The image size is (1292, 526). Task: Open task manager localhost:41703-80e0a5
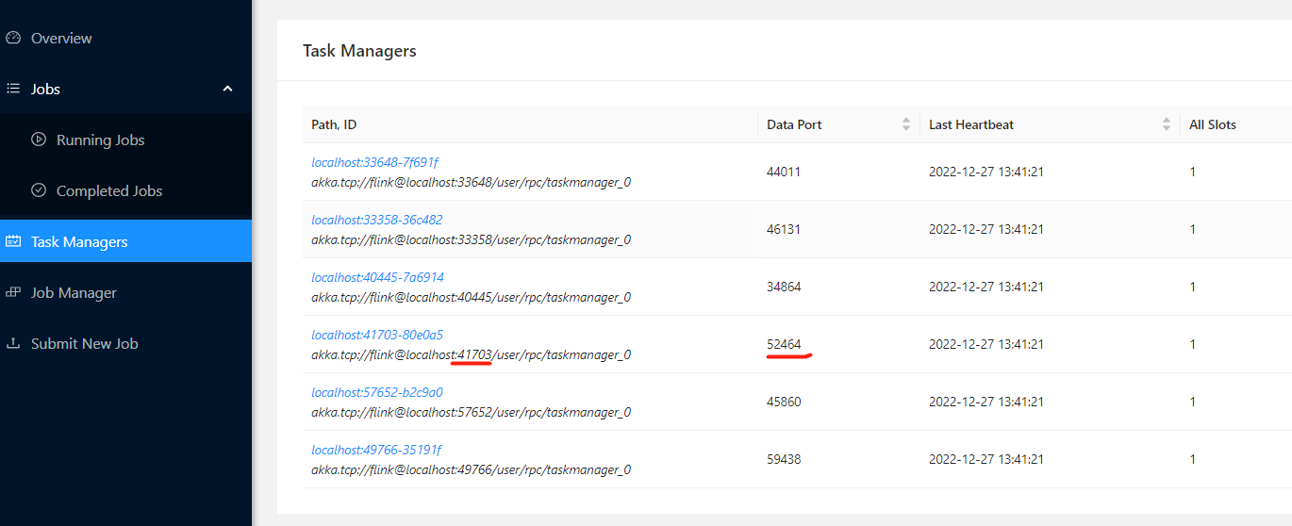tap(377, 335)
